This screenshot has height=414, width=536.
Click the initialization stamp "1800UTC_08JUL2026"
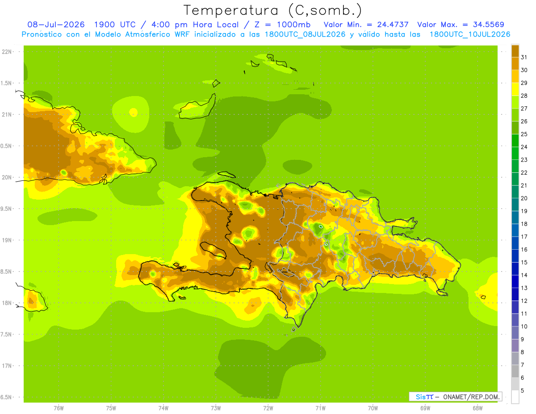click(305, 34)
